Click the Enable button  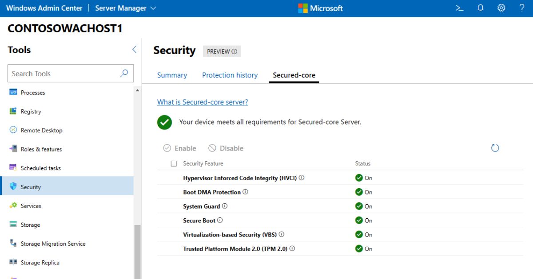tap(179, 148)
